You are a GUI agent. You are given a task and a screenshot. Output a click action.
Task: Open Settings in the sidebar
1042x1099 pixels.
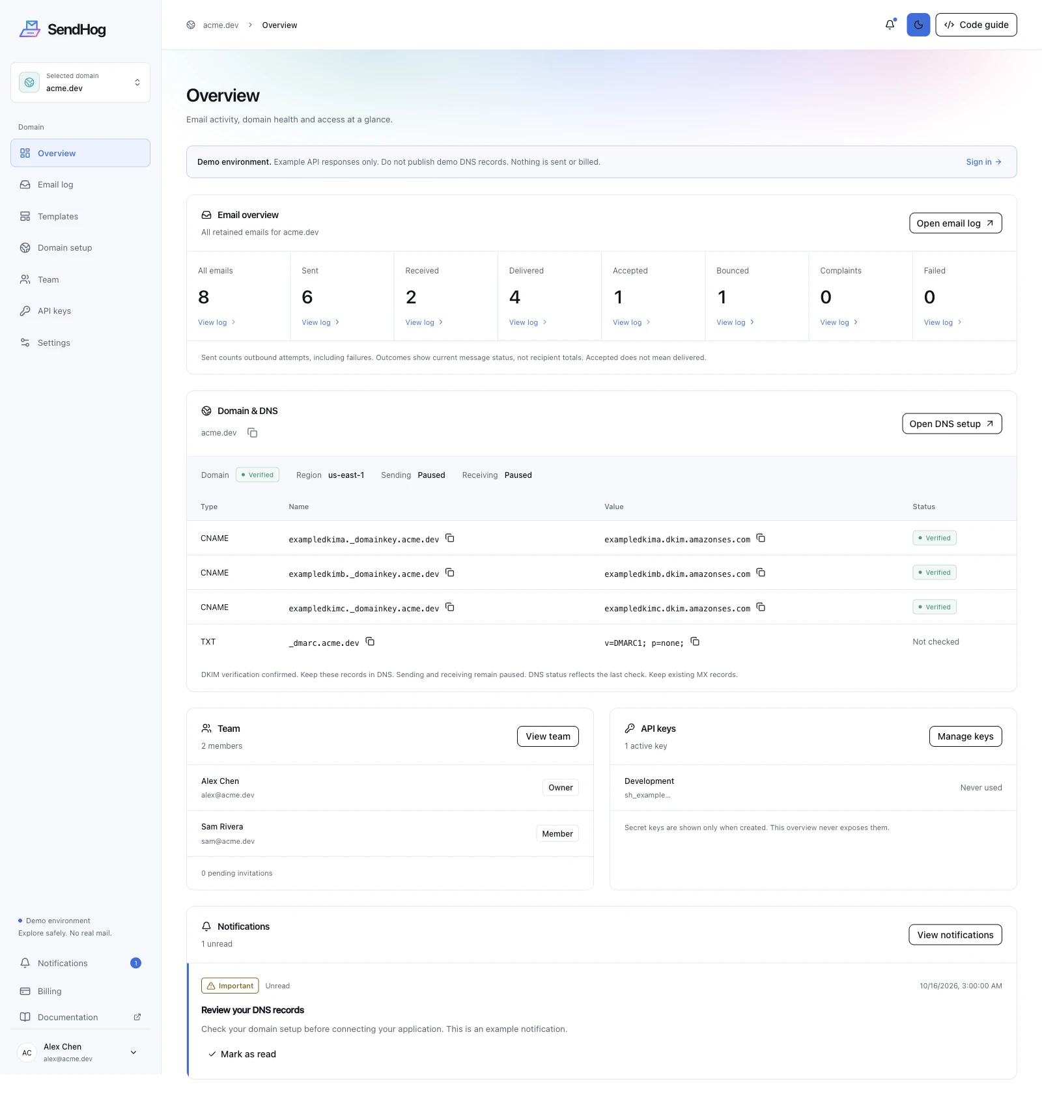click(80, 342)
